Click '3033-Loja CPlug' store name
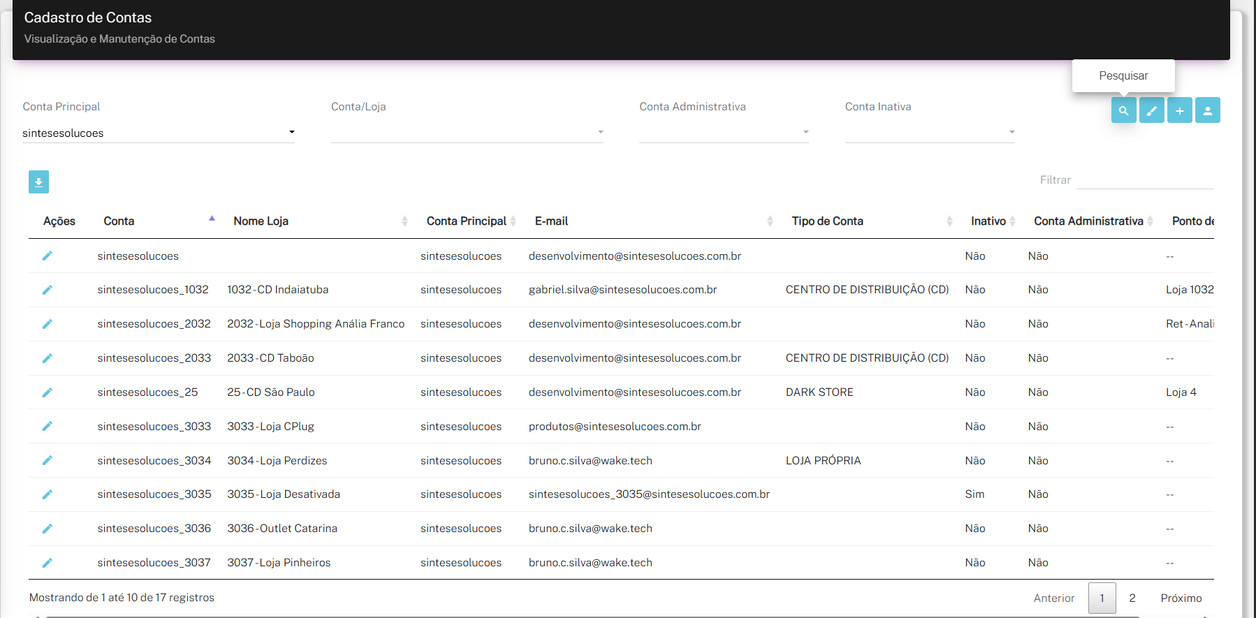 (270, 426)
